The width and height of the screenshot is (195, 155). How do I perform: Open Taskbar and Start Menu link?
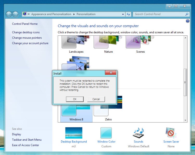pyautogui.click(x=27, y=140)
